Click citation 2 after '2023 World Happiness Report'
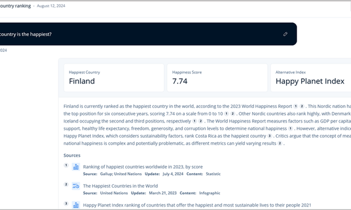Screen dimensions: 351x210 [302, 106]
